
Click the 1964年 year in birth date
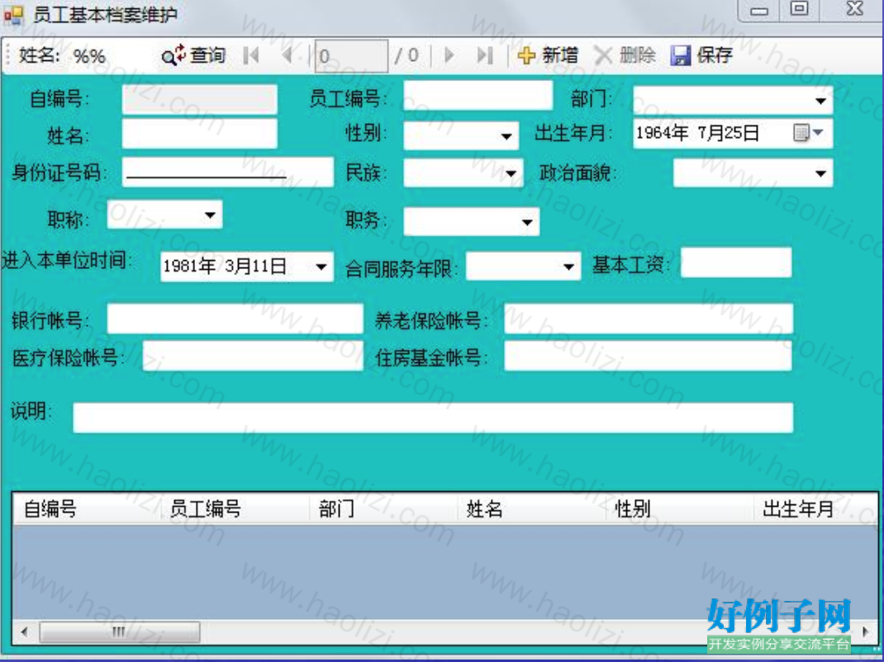[662, 133]
